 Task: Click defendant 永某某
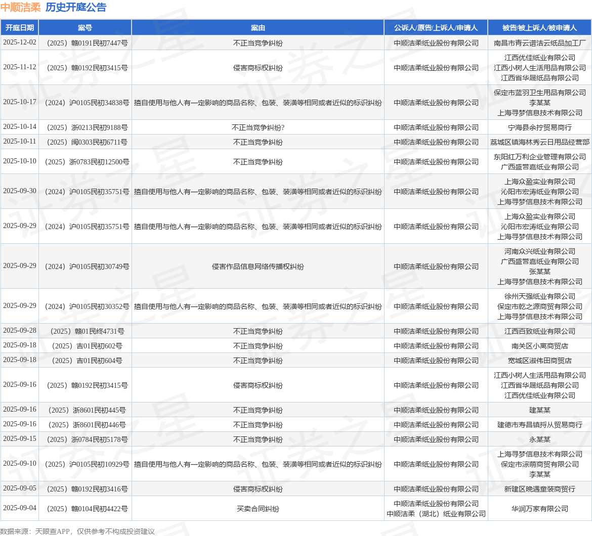[539, 440]
